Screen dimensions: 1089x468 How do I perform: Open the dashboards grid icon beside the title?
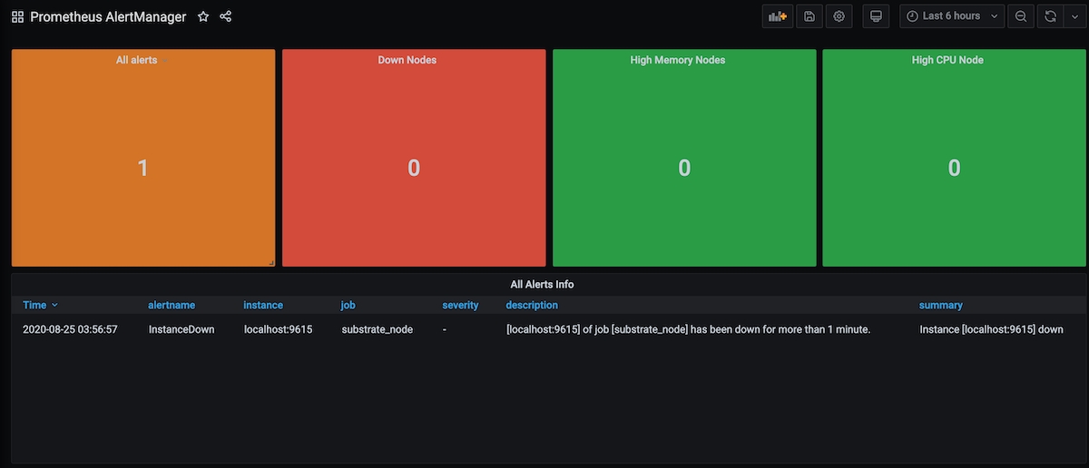(17, 16)
